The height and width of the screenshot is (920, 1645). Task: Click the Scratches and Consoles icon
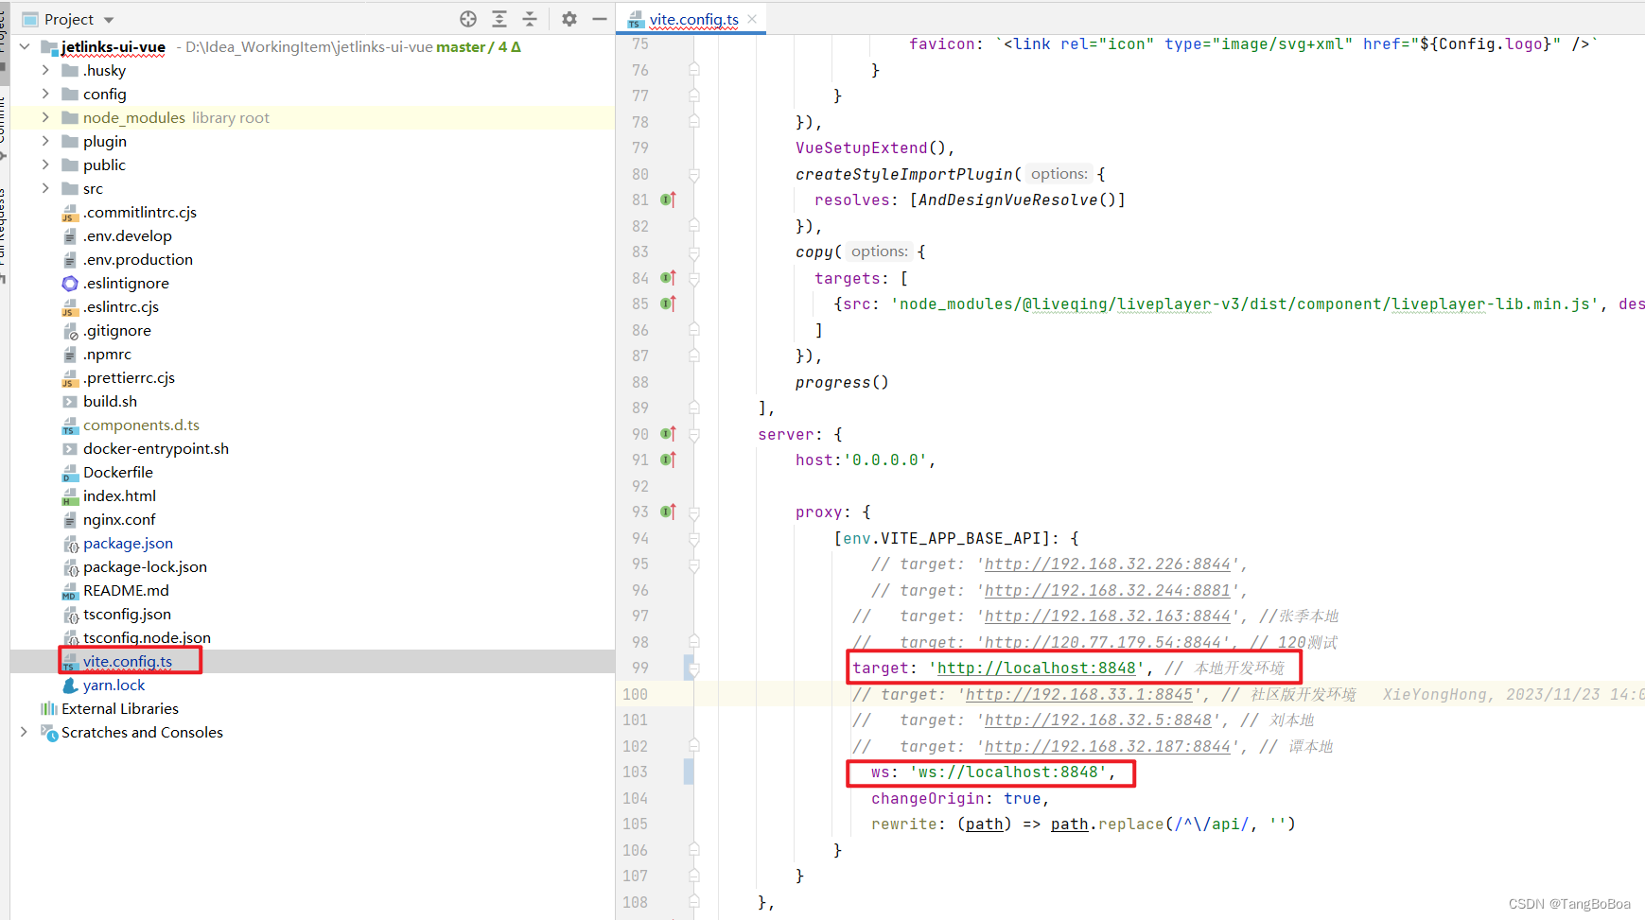coord(49,732)
